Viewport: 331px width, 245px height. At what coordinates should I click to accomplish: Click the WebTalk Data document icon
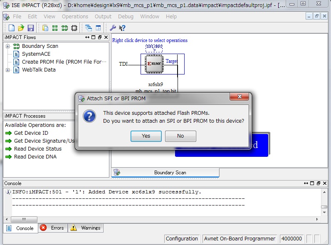tap(16, 70)
